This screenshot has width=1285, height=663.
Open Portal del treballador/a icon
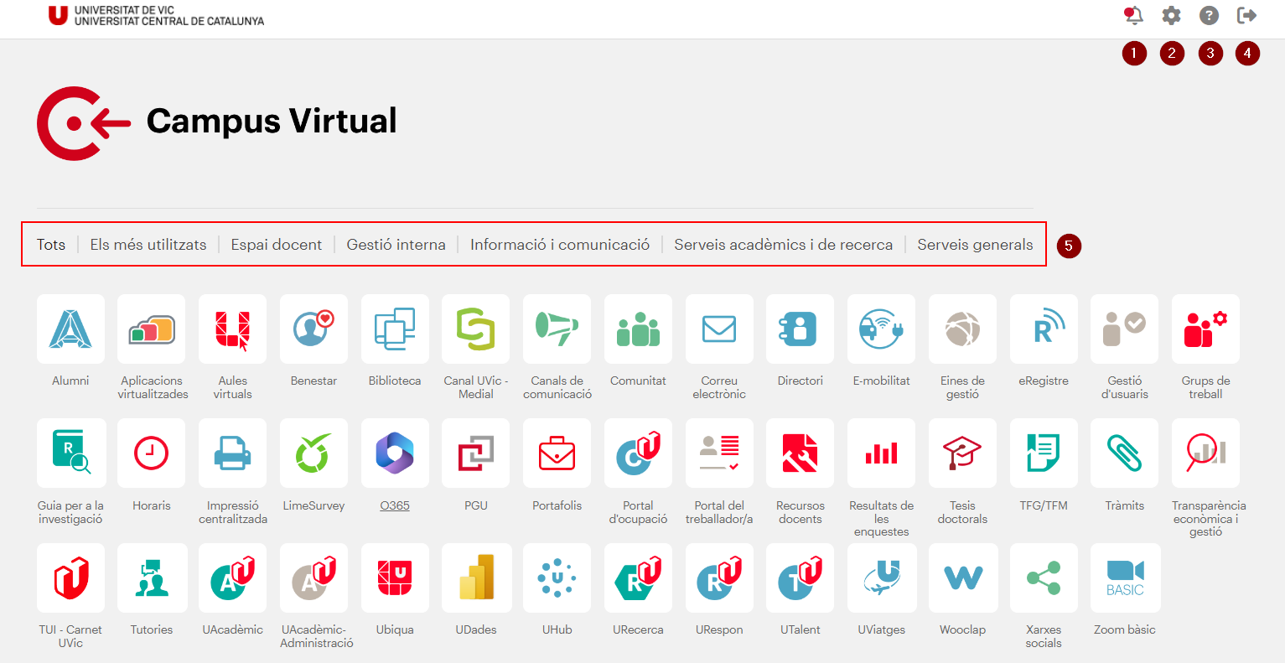pos(719,453)
